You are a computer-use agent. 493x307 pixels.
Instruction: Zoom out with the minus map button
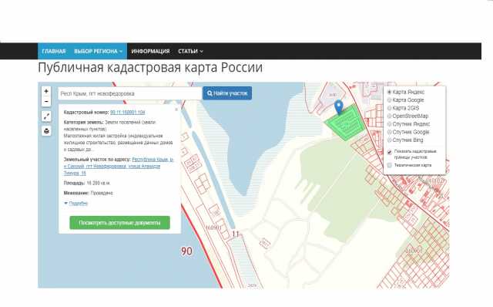pyautogui.click(x=46, y=101)
